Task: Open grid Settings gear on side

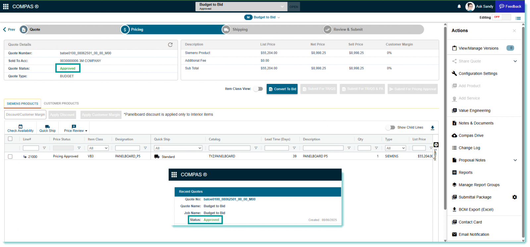Action: coord(436,145)
